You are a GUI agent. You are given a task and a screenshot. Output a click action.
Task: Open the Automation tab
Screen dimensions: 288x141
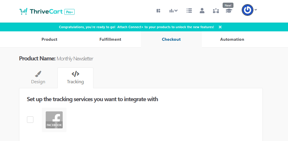point(232,39)
